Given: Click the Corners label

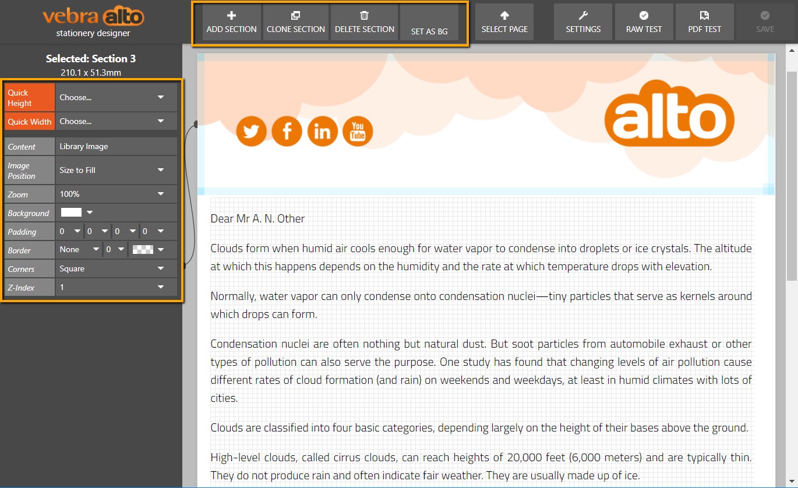Looking at the screenshot, I should coord(30,268).
